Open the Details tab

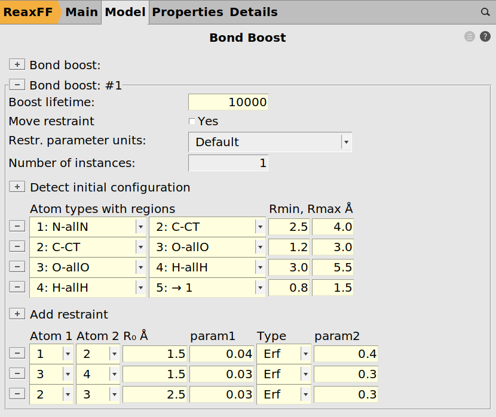(x=254, y=12)
